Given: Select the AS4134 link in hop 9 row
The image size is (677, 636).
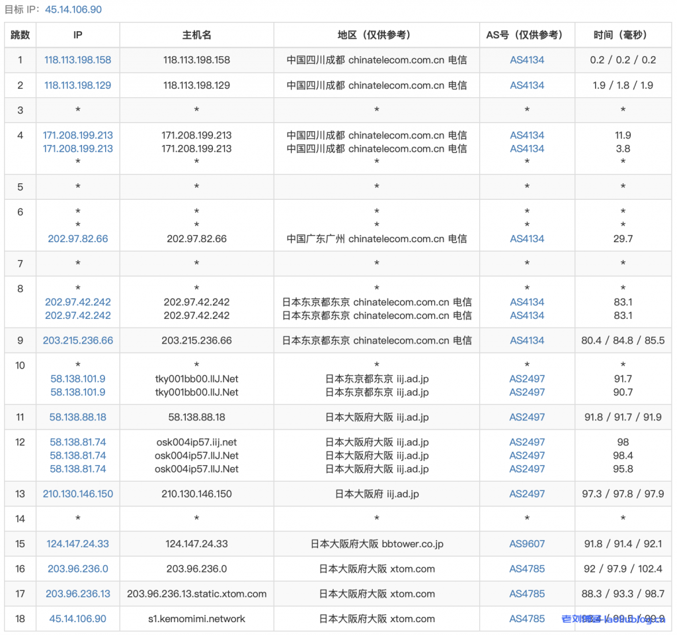Looking at the screenshot, I should pyautogui.click(x=527, y=340).
